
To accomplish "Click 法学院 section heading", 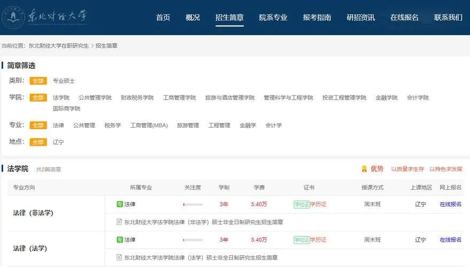I will (18, 169).
